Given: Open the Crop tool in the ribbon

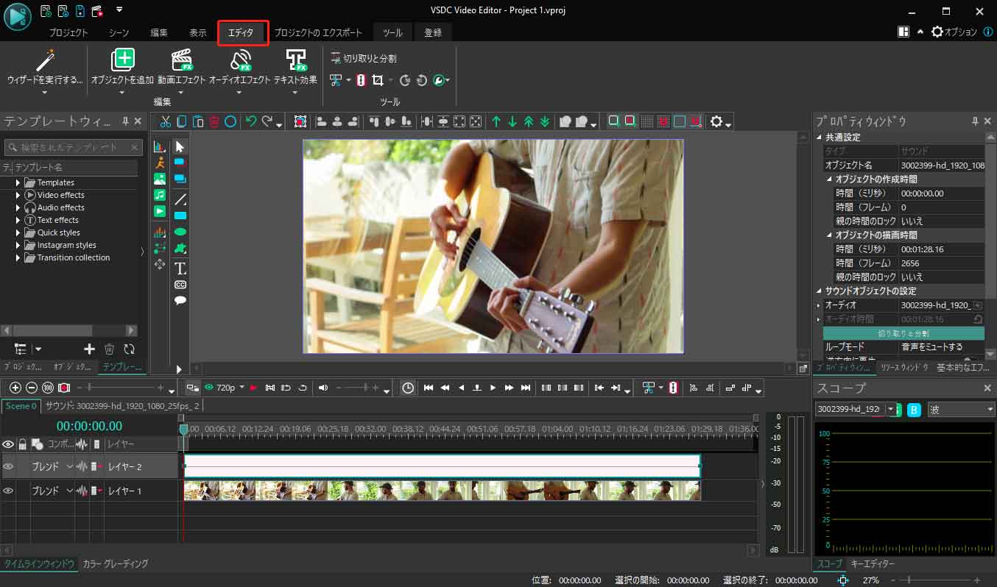Looking at the screenshot, I should click(x=378, y=80).
